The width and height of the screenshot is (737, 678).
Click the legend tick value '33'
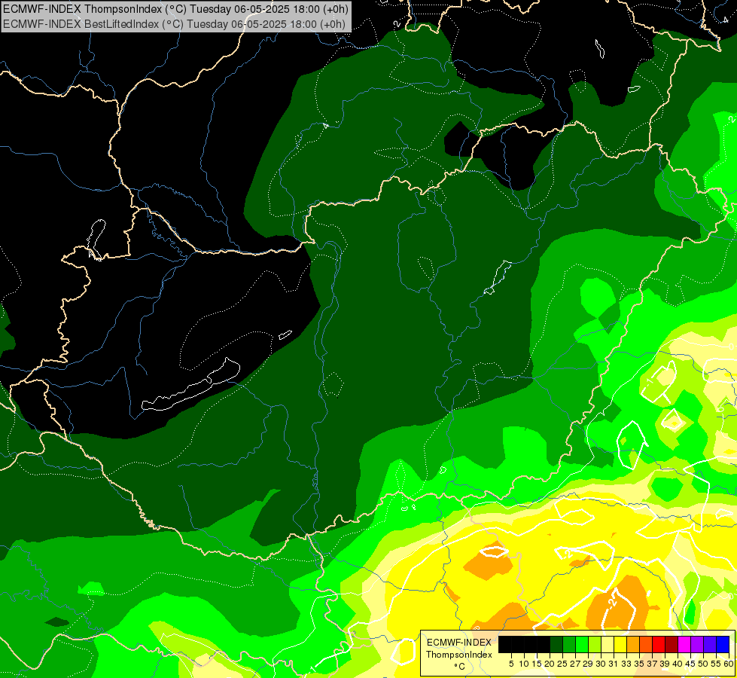click(626, 664)
